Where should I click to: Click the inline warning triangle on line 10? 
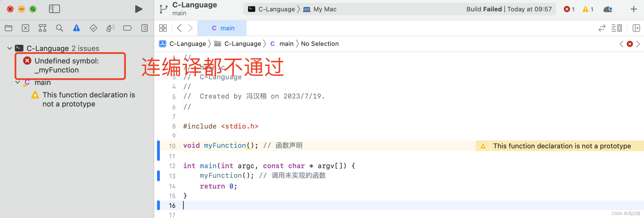[483, 146]
